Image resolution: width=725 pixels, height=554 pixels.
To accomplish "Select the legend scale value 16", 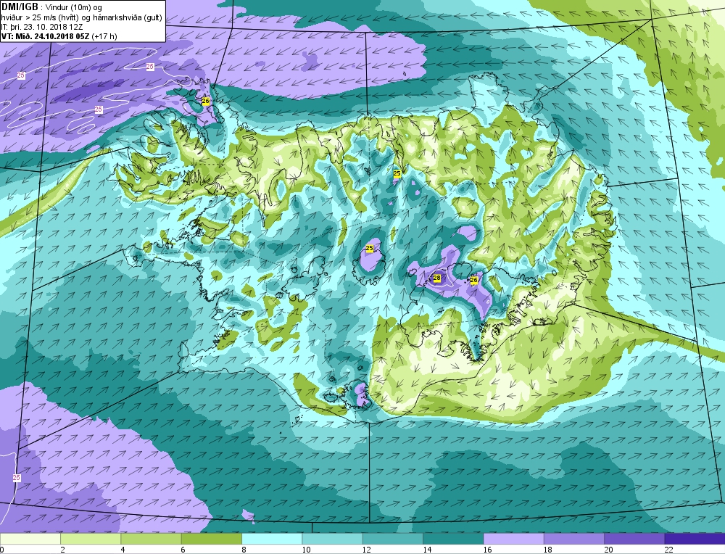I will point(487,550).
